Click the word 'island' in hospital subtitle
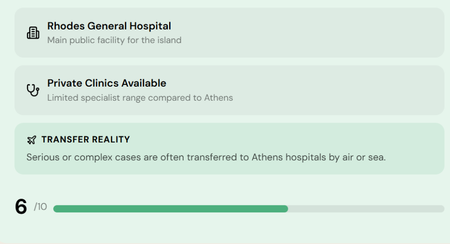The width and height of the screenshot is (450, 244). (x=170, y=40)
